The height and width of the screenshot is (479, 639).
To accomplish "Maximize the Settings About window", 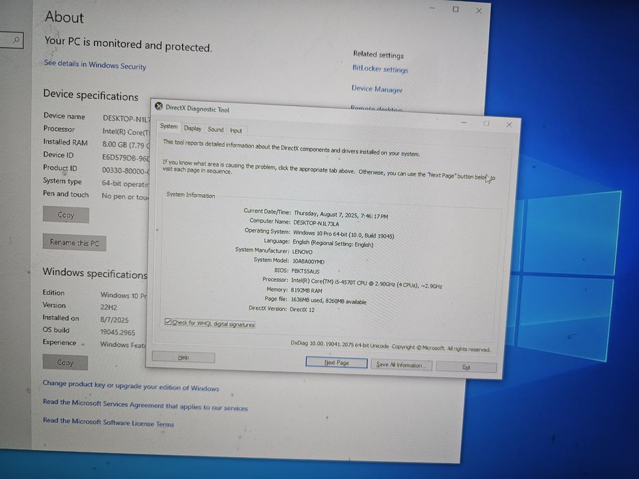I will (x=455, y=10).
